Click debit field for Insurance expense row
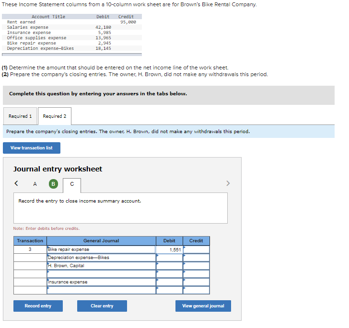This screenshot has width=349, height=328. coord(169,282)
